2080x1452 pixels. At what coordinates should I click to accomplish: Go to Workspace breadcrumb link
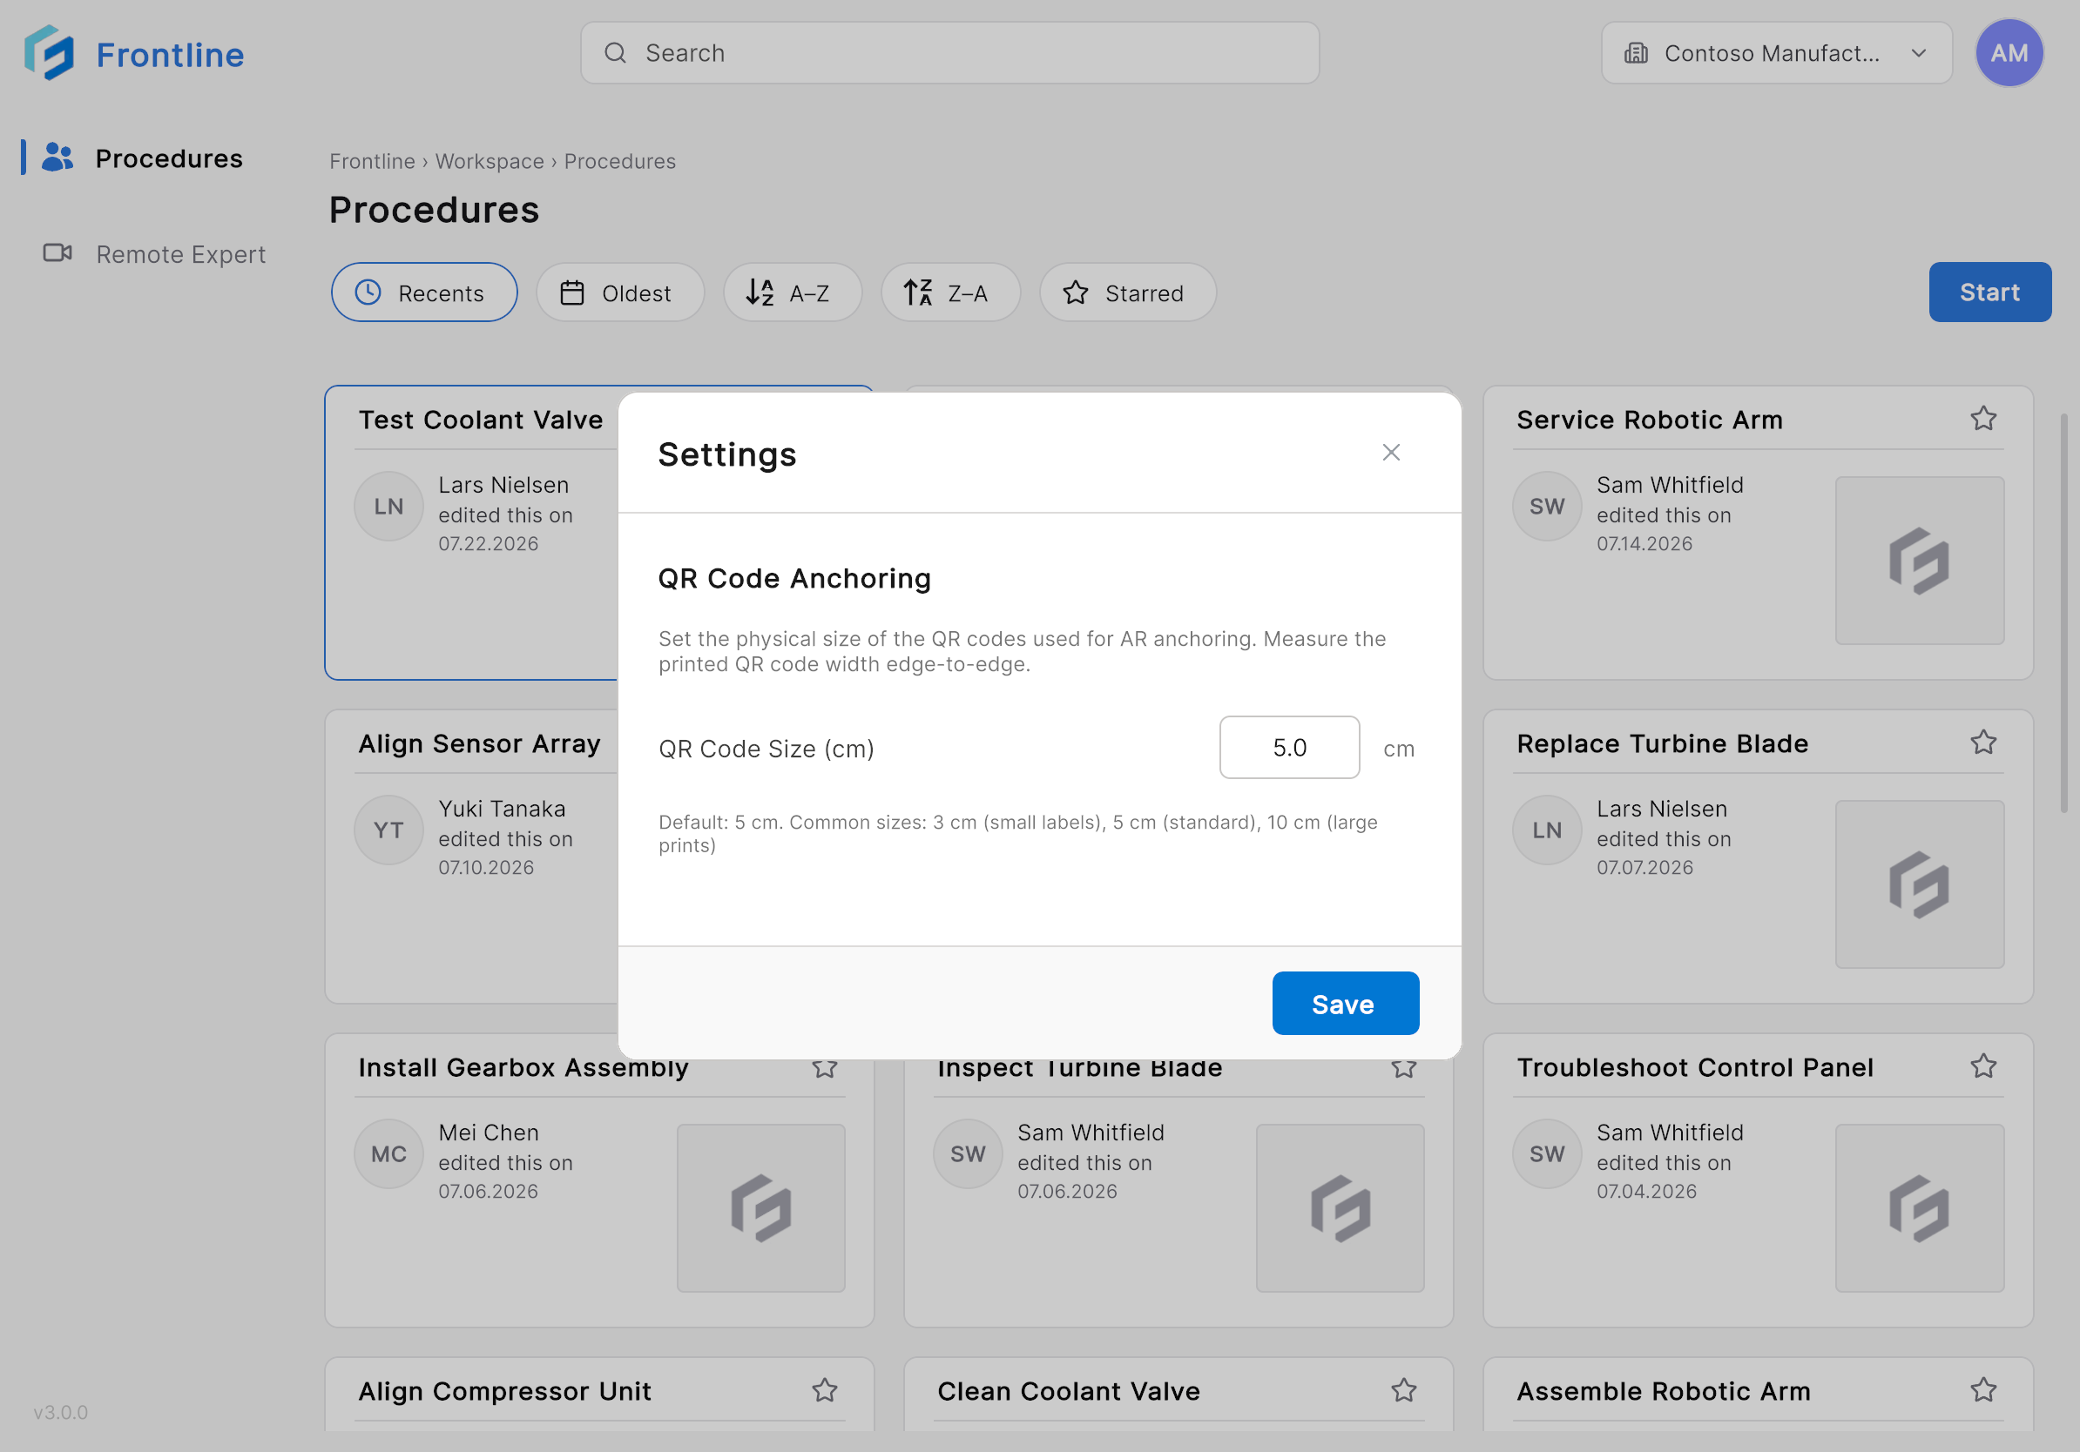(x=490, y=161)
